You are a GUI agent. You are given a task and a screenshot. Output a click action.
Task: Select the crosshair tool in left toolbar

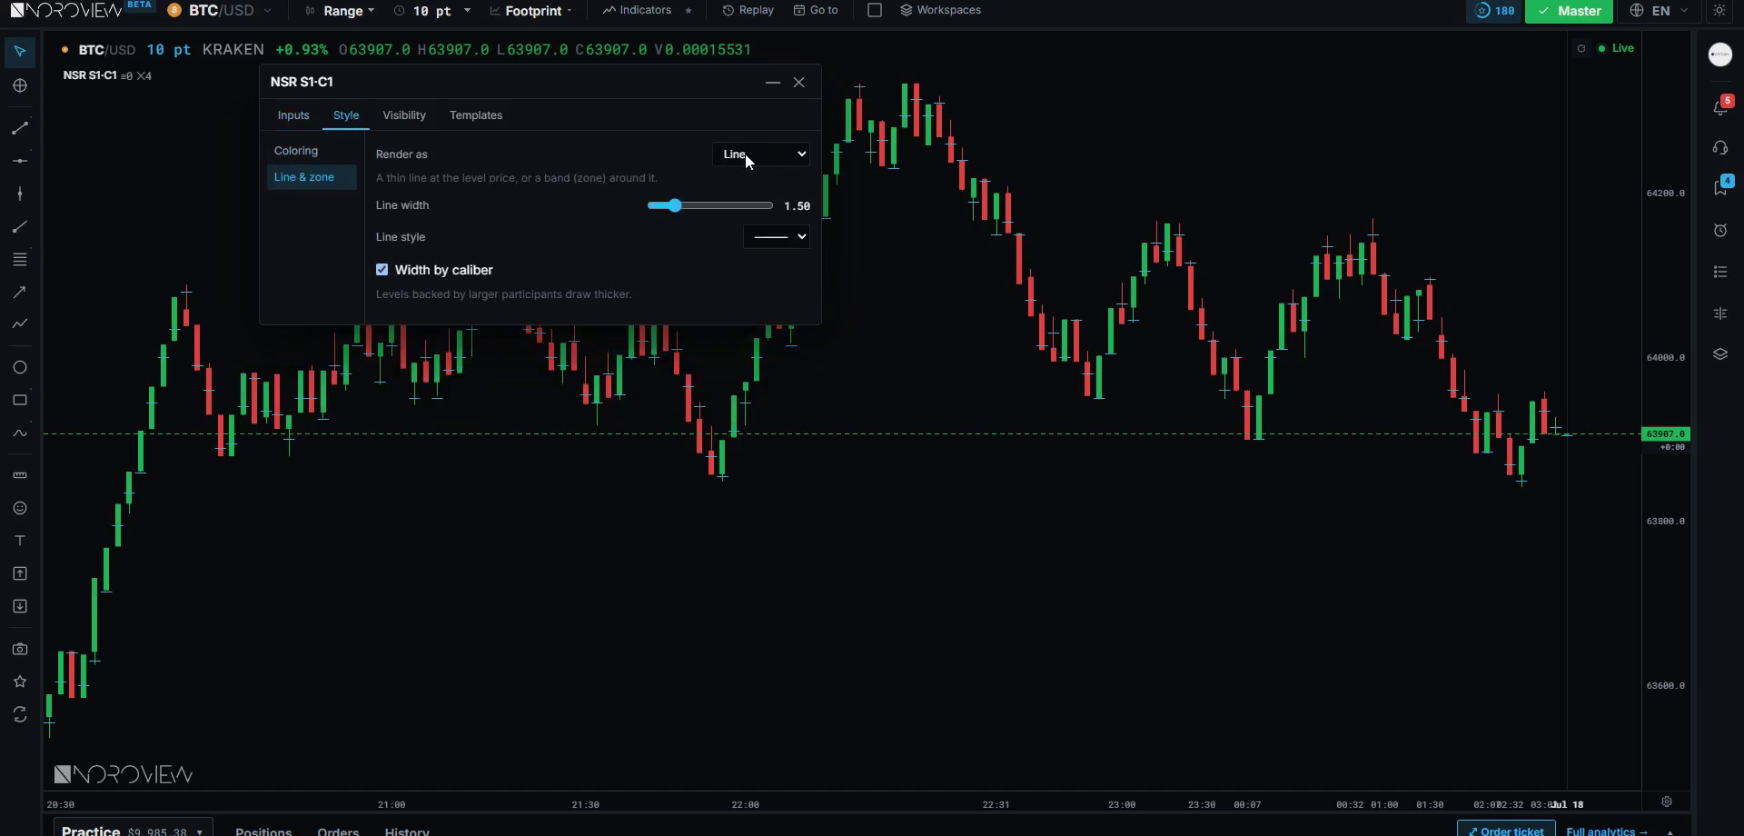coord(20,86)
